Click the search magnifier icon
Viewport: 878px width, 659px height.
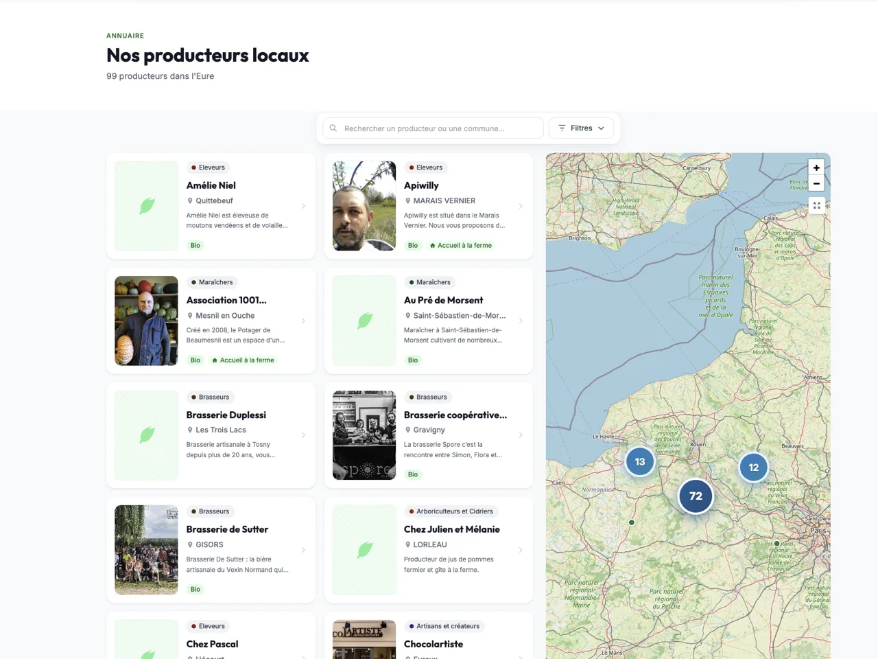click(x=333, y=128)
